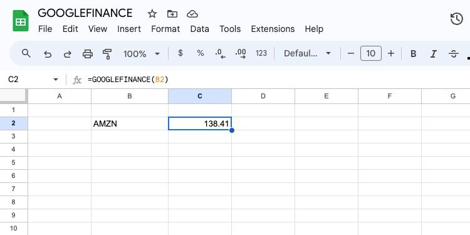Open more number formats 123

[x=261, y=53]
